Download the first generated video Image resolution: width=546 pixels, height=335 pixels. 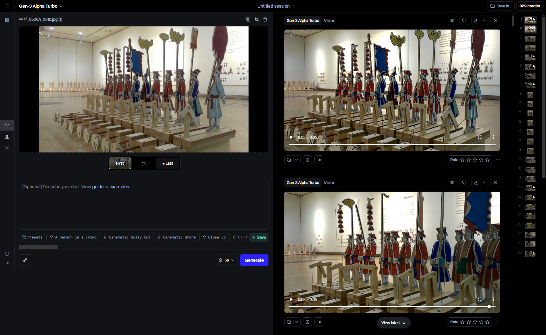pyautogui.click(x=476, y=20)
